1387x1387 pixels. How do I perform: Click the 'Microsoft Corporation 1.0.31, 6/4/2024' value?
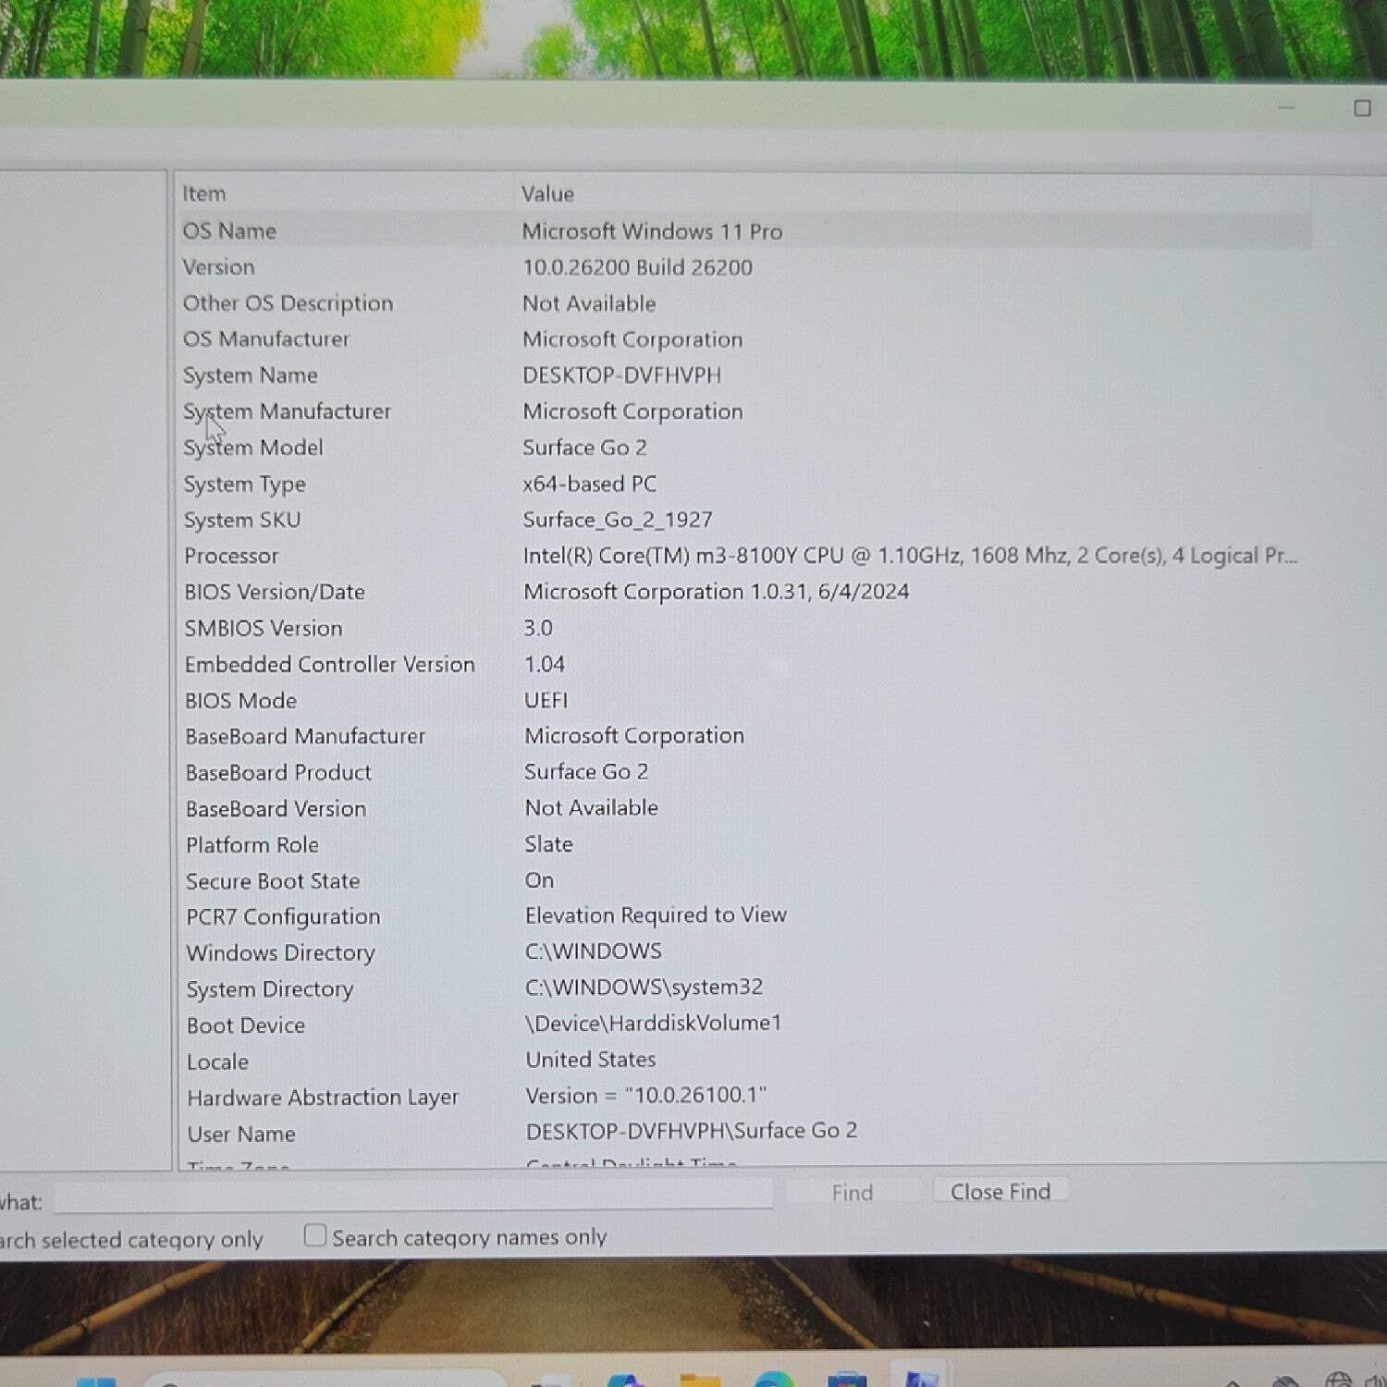(x=716, y=592)
